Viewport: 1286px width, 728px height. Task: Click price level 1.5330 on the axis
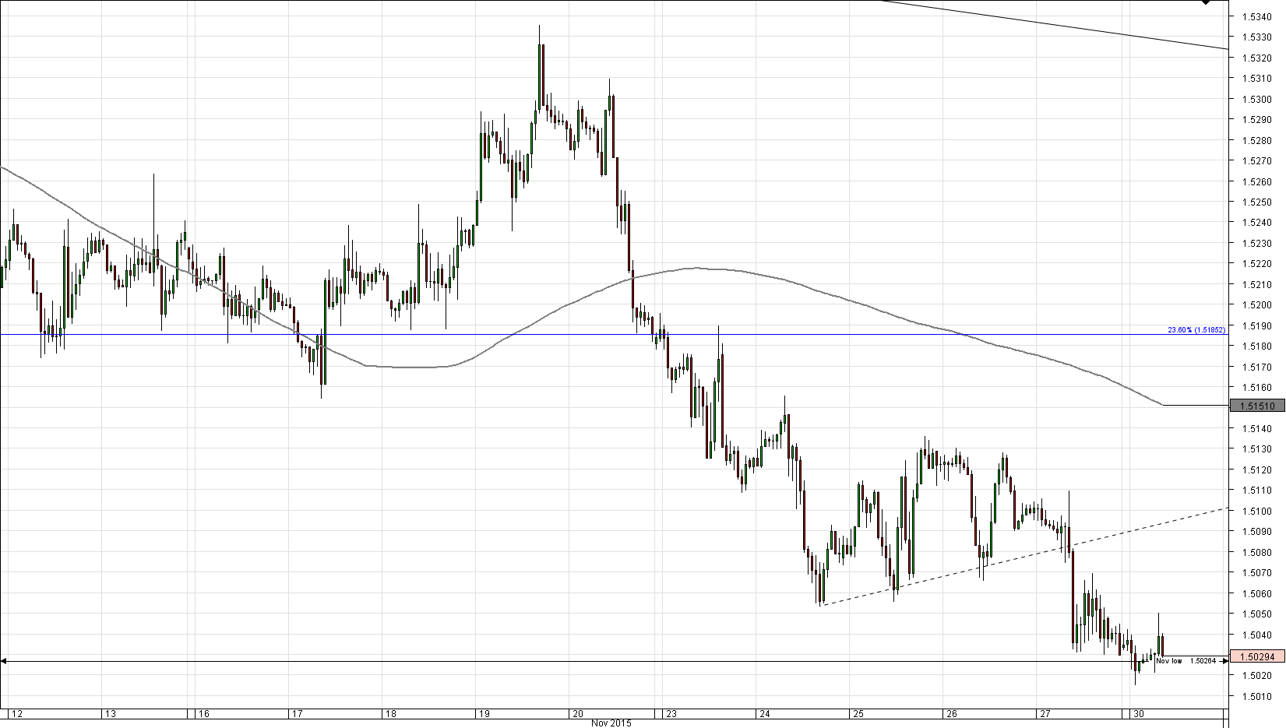pos(1258,37)
